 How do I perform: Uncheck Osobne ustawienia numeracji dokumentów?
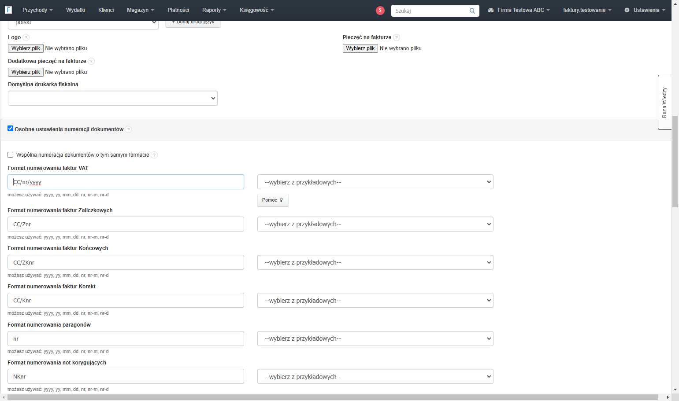[x=11, y=129]
